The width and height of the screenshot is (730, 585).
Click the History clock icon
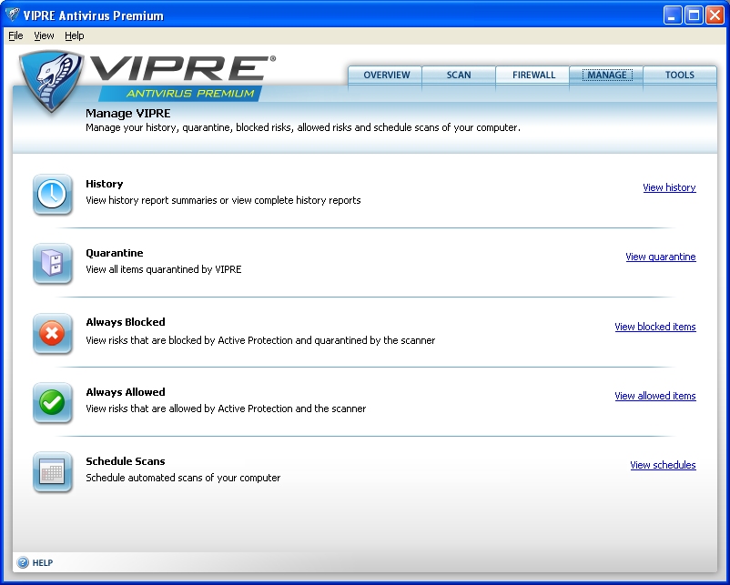pos(52,194)
